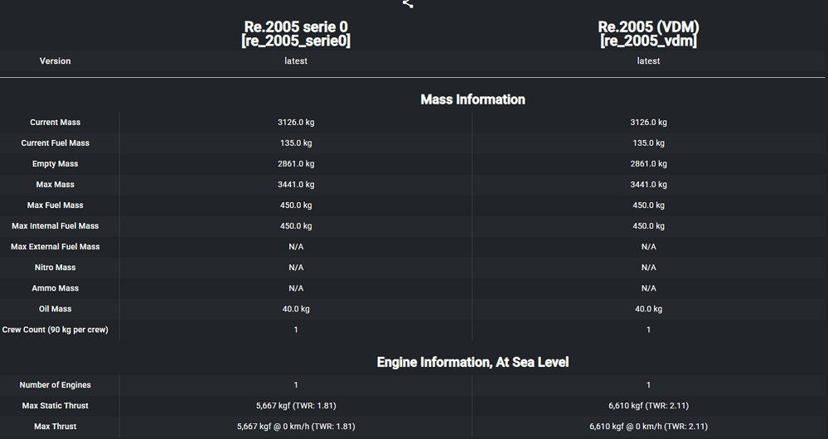Click the Version row label
The width and height of the screenshot is (828, 439).
pyautogui.click(x=56, y=61)
